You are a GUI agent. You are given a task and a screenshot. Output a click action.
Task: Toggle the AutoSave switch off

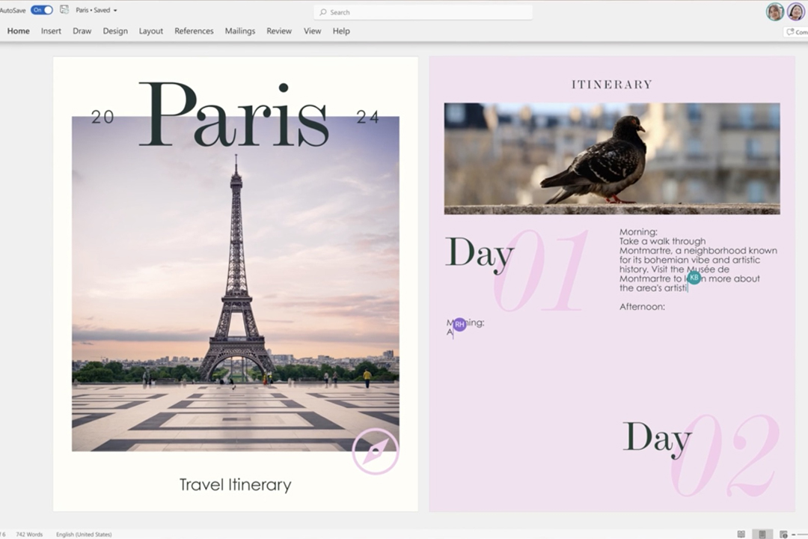point(42,10)
